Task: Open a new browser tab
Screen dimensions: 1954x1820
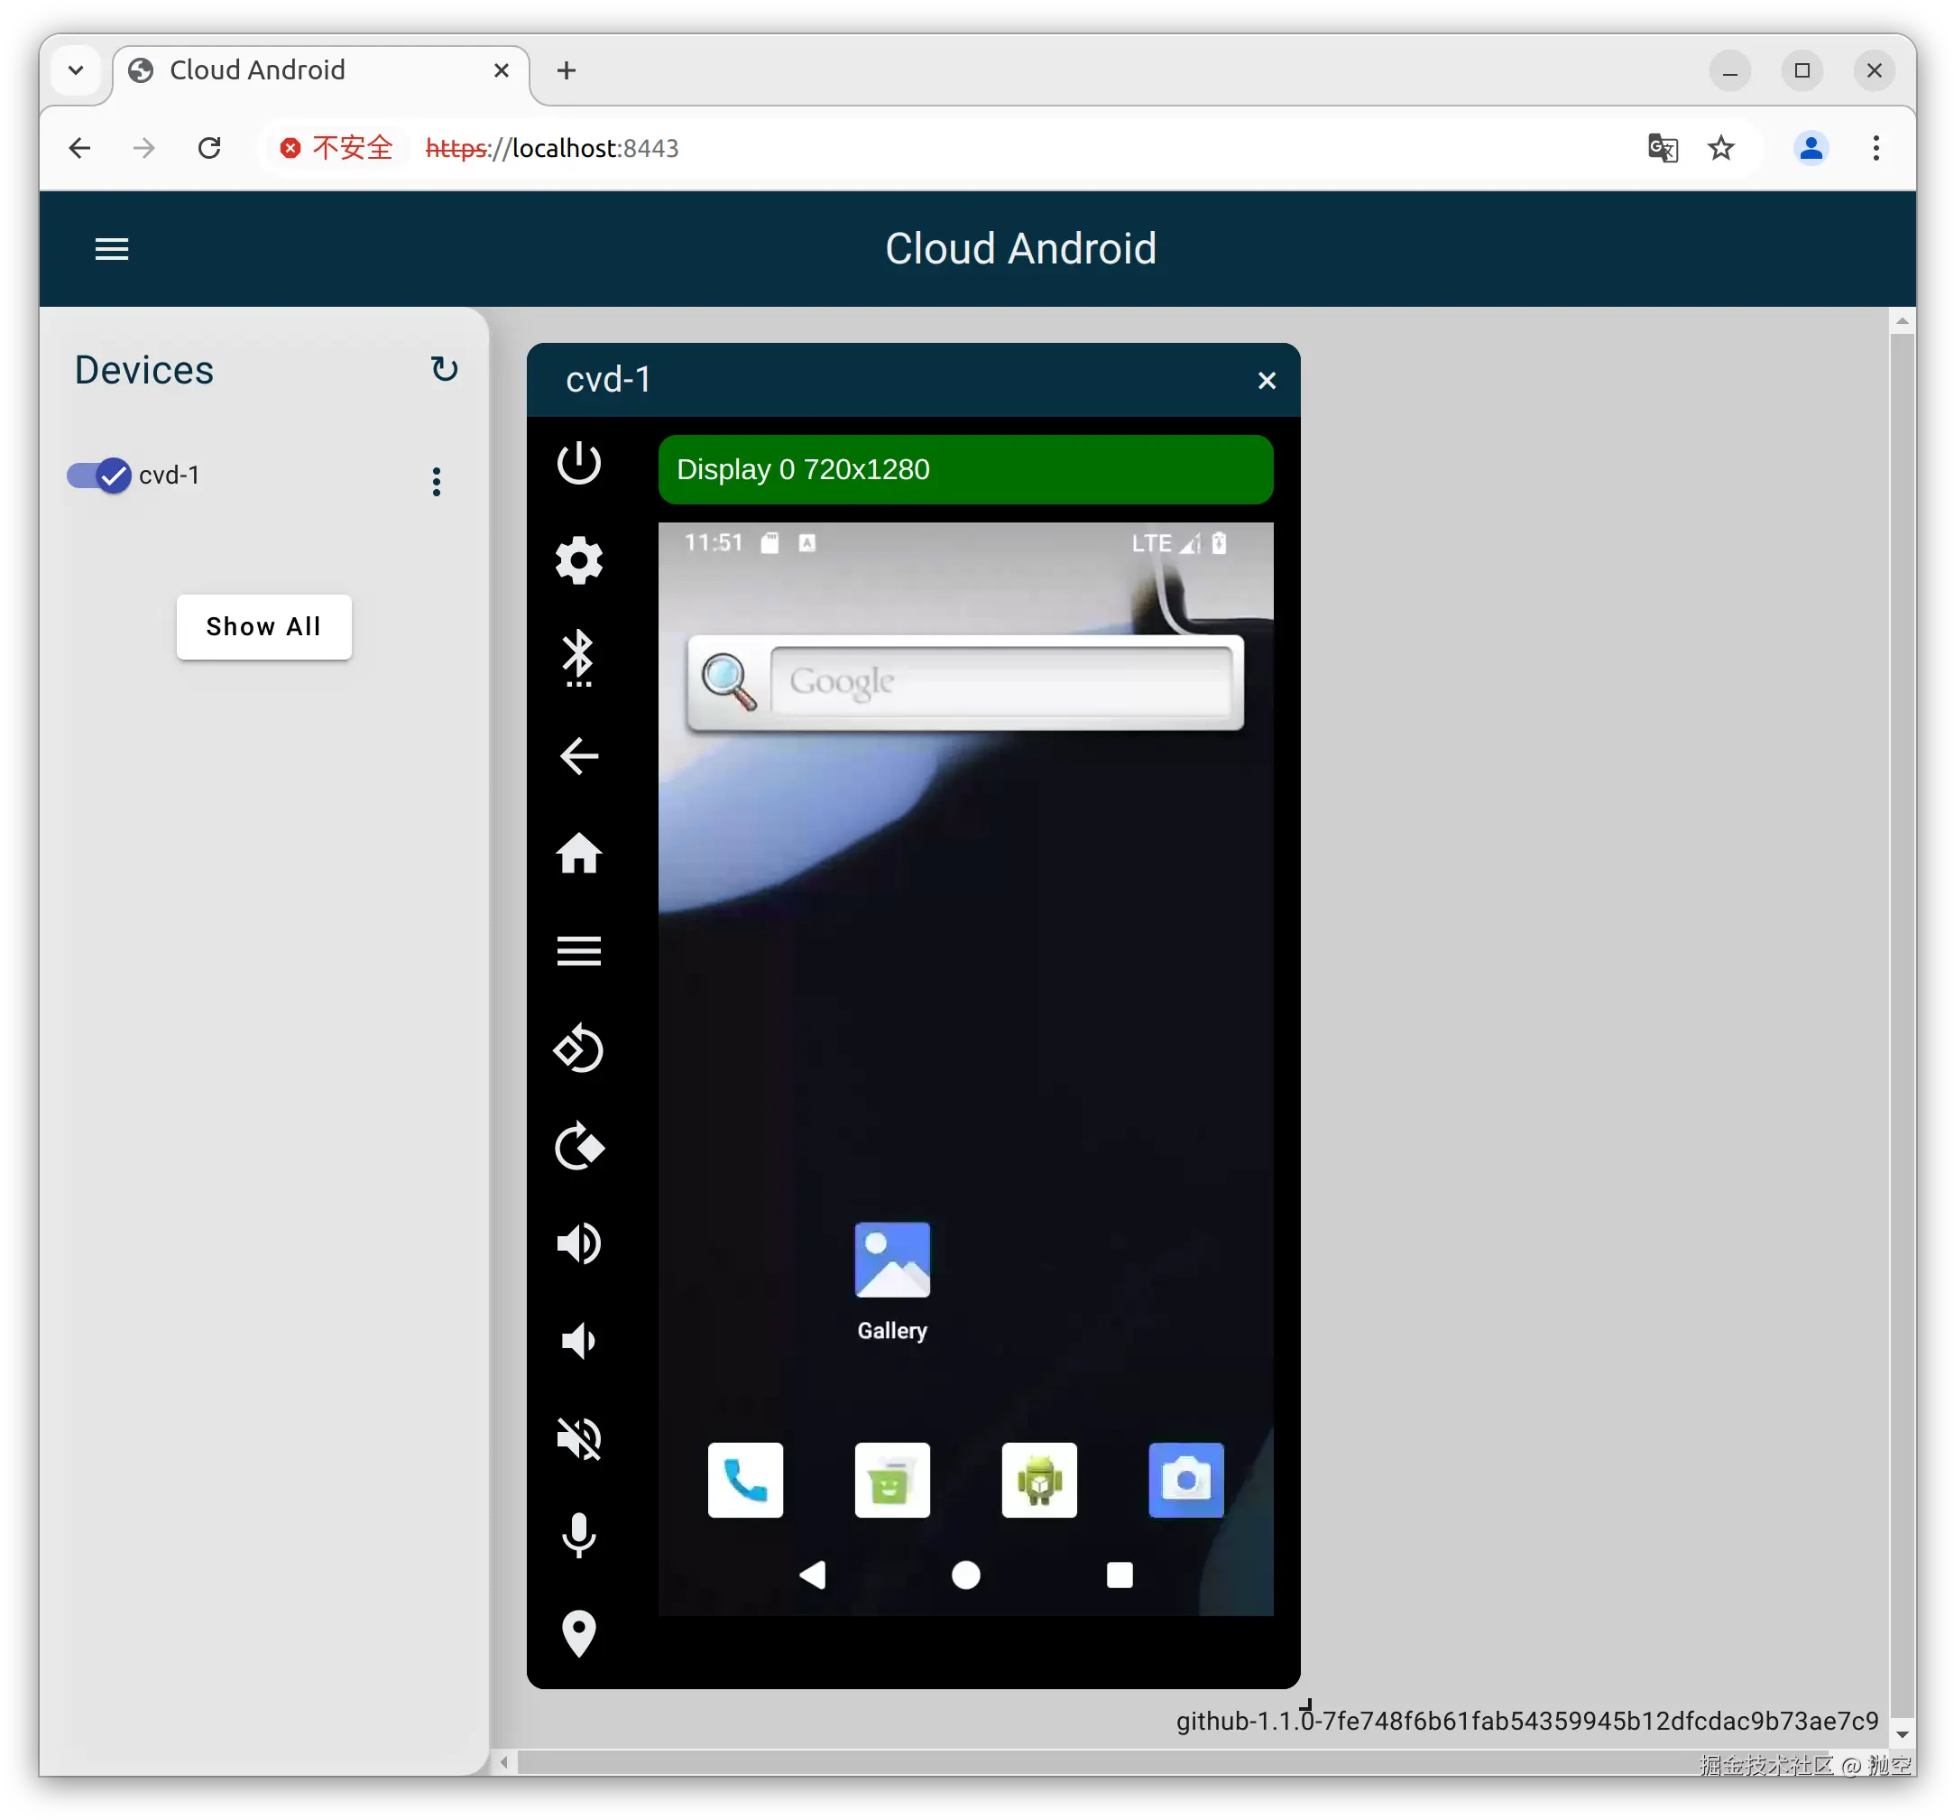Action: tap(567, 70)
